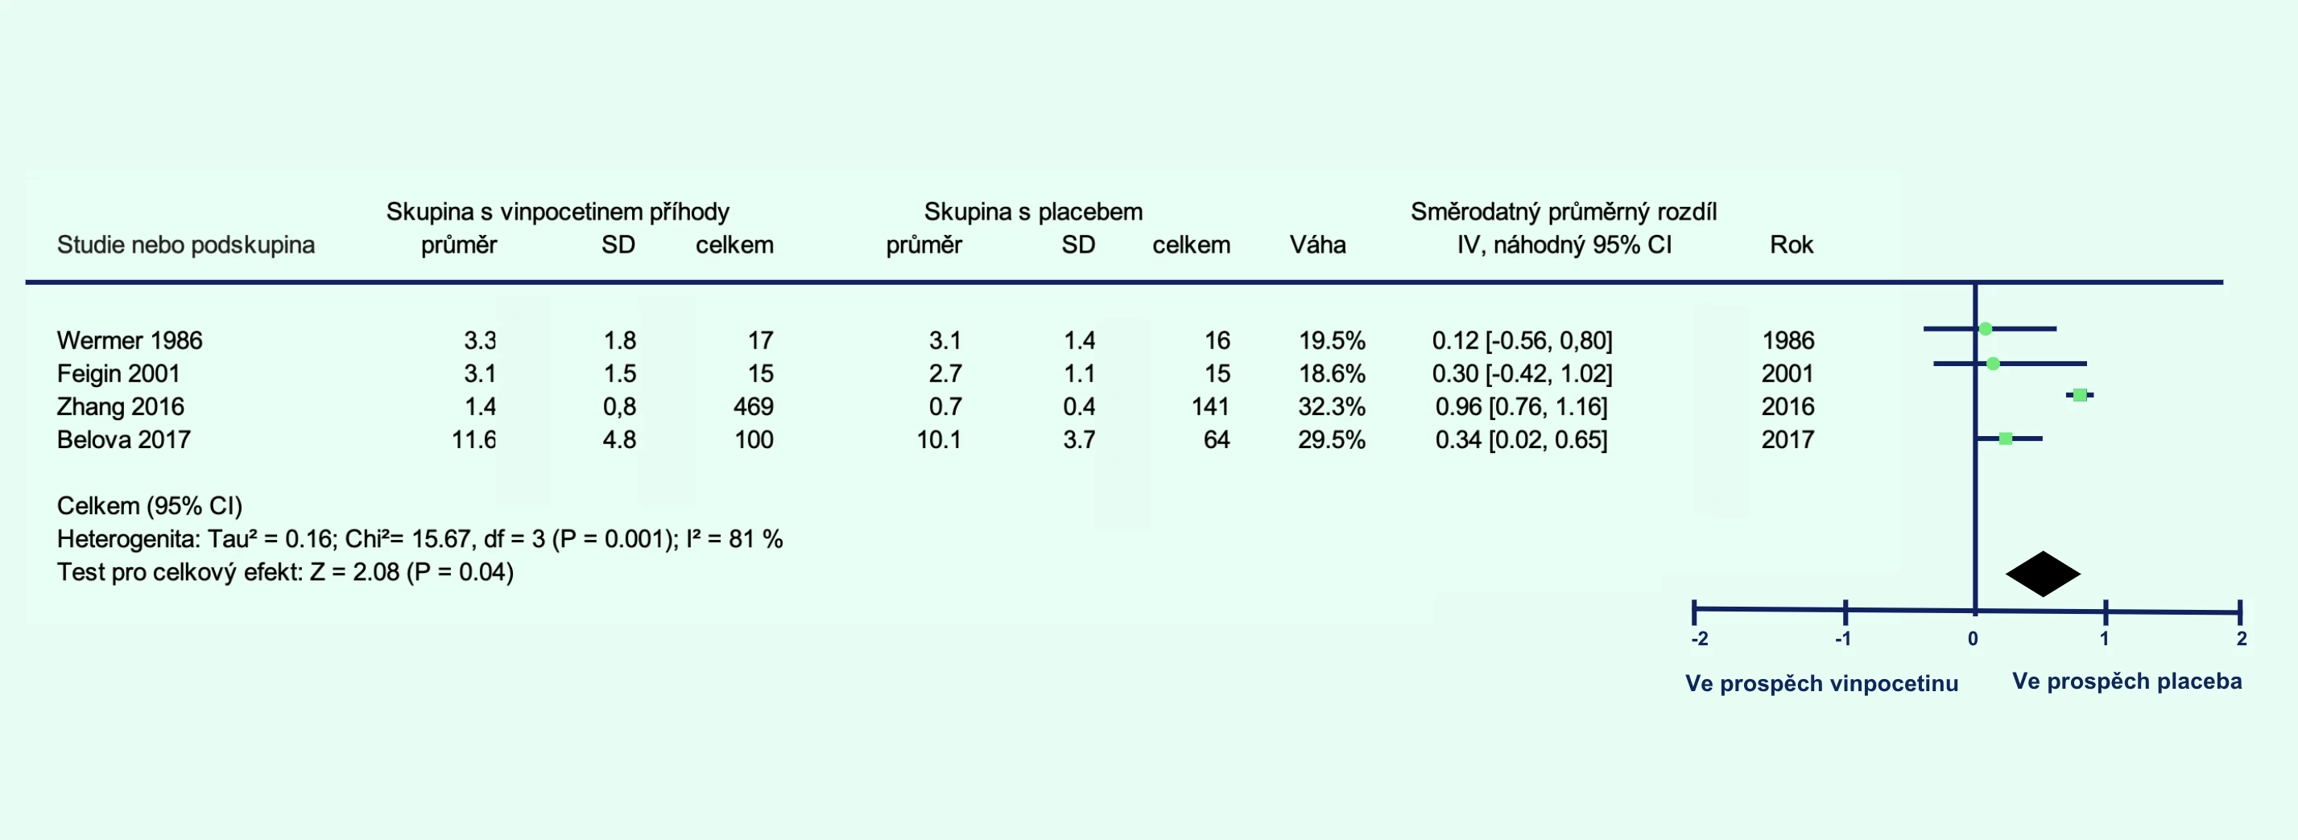
Task: Click the "Rok" column header
Action: [x=1792, y=245]
